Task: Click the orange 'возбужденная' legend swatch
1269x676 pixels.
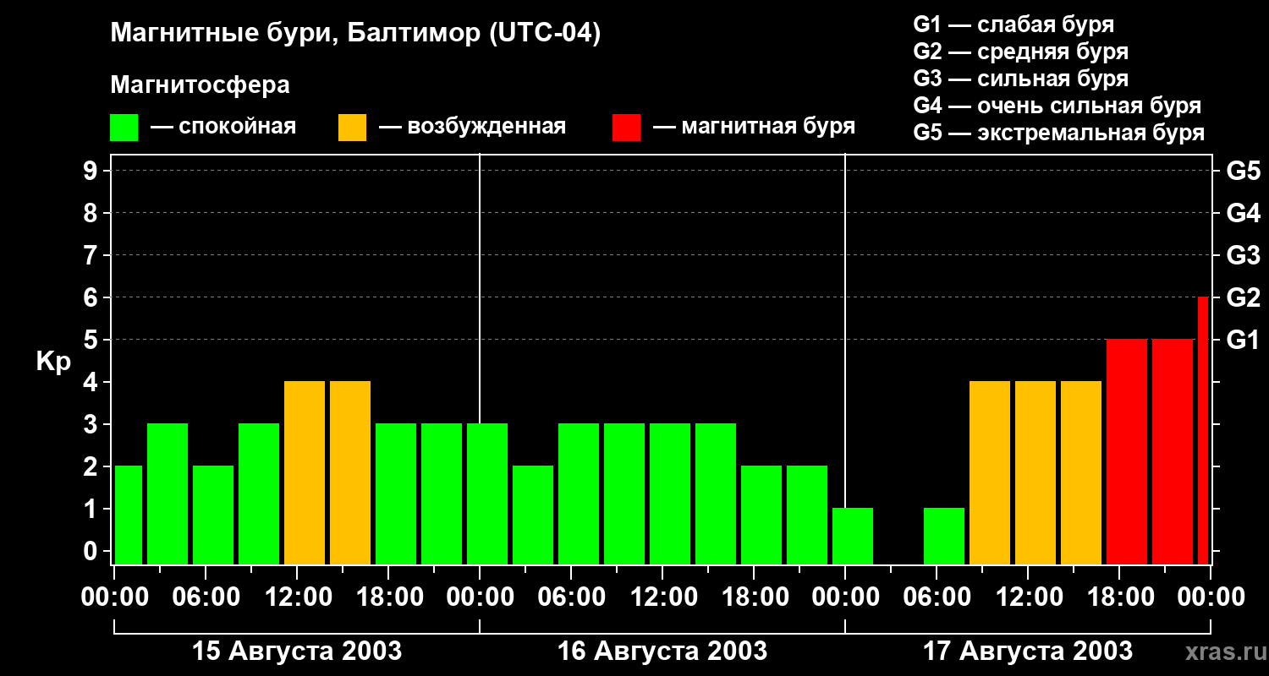Action: pyautogui.click(x=352, y=127)
